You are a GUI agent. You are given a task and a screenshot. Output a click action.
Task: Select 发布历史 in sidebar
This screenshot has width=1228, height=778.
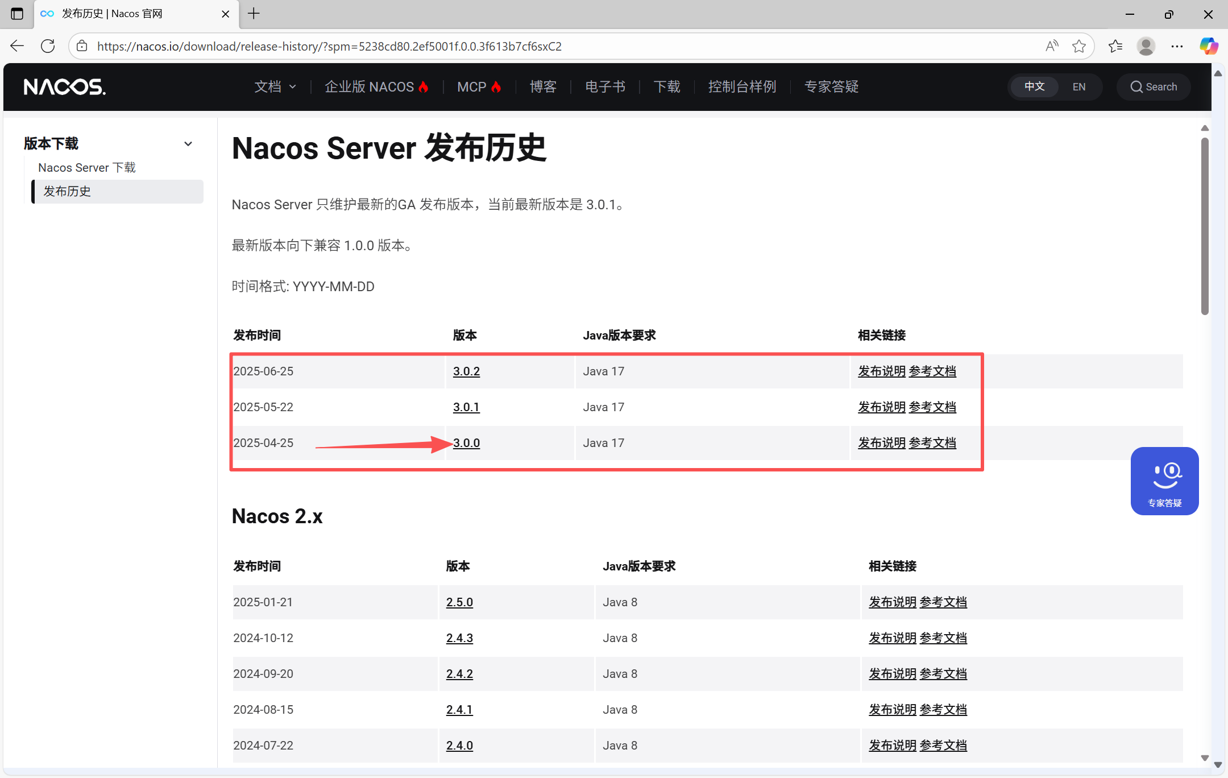(x=118, y=192)
